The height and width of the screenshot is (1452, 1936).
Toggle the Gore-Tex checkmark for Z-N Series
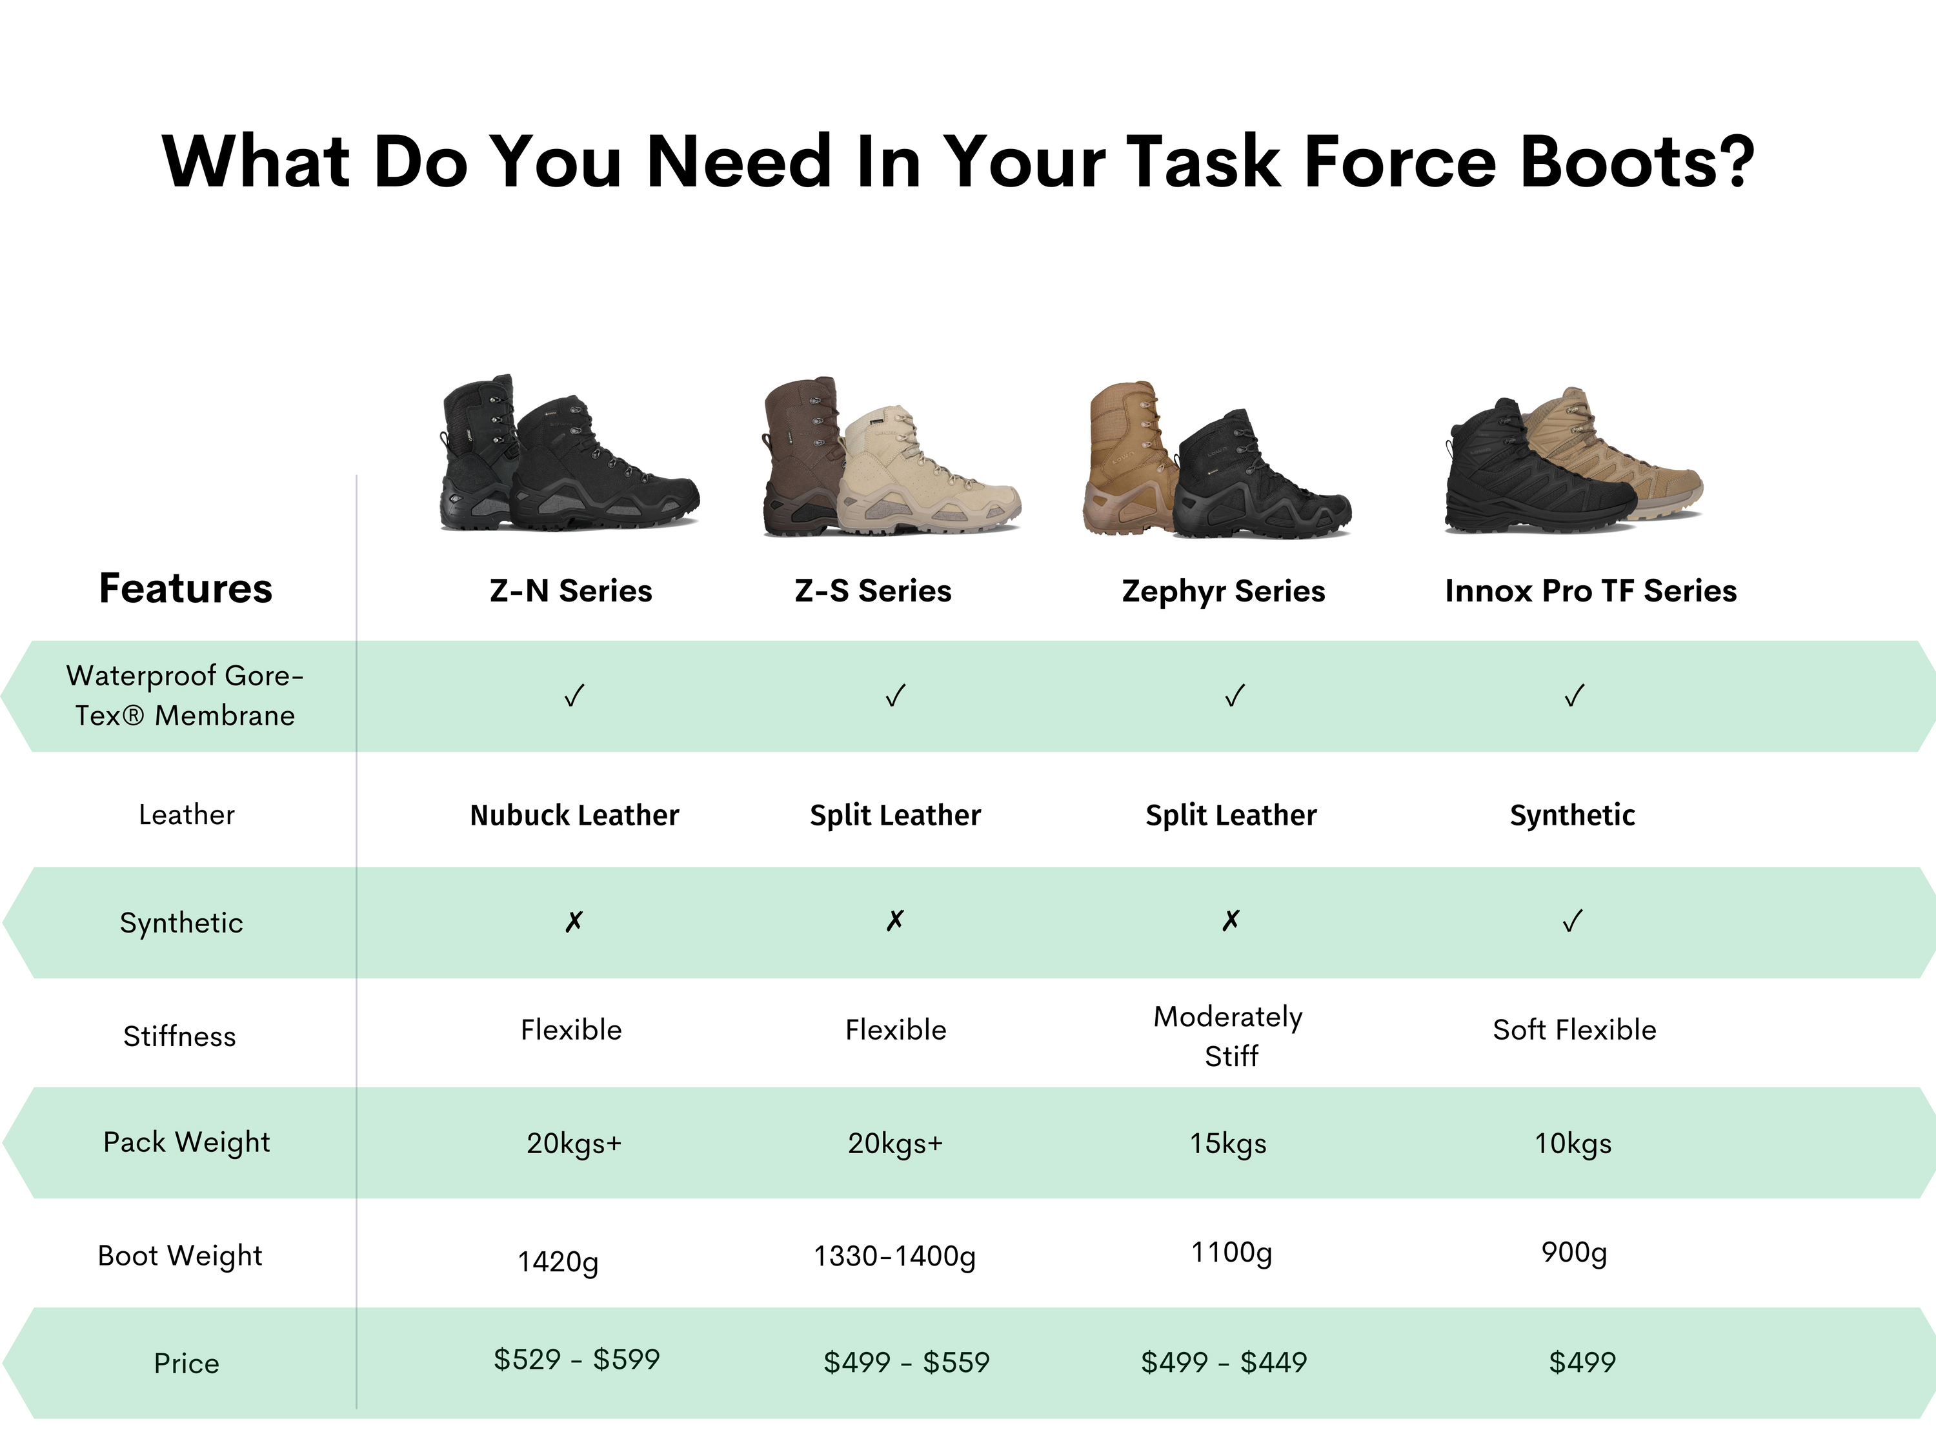[574, 696]
